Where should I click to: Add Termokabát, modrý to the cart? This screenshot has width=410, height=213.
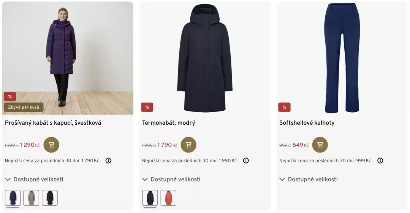(188, 145)
